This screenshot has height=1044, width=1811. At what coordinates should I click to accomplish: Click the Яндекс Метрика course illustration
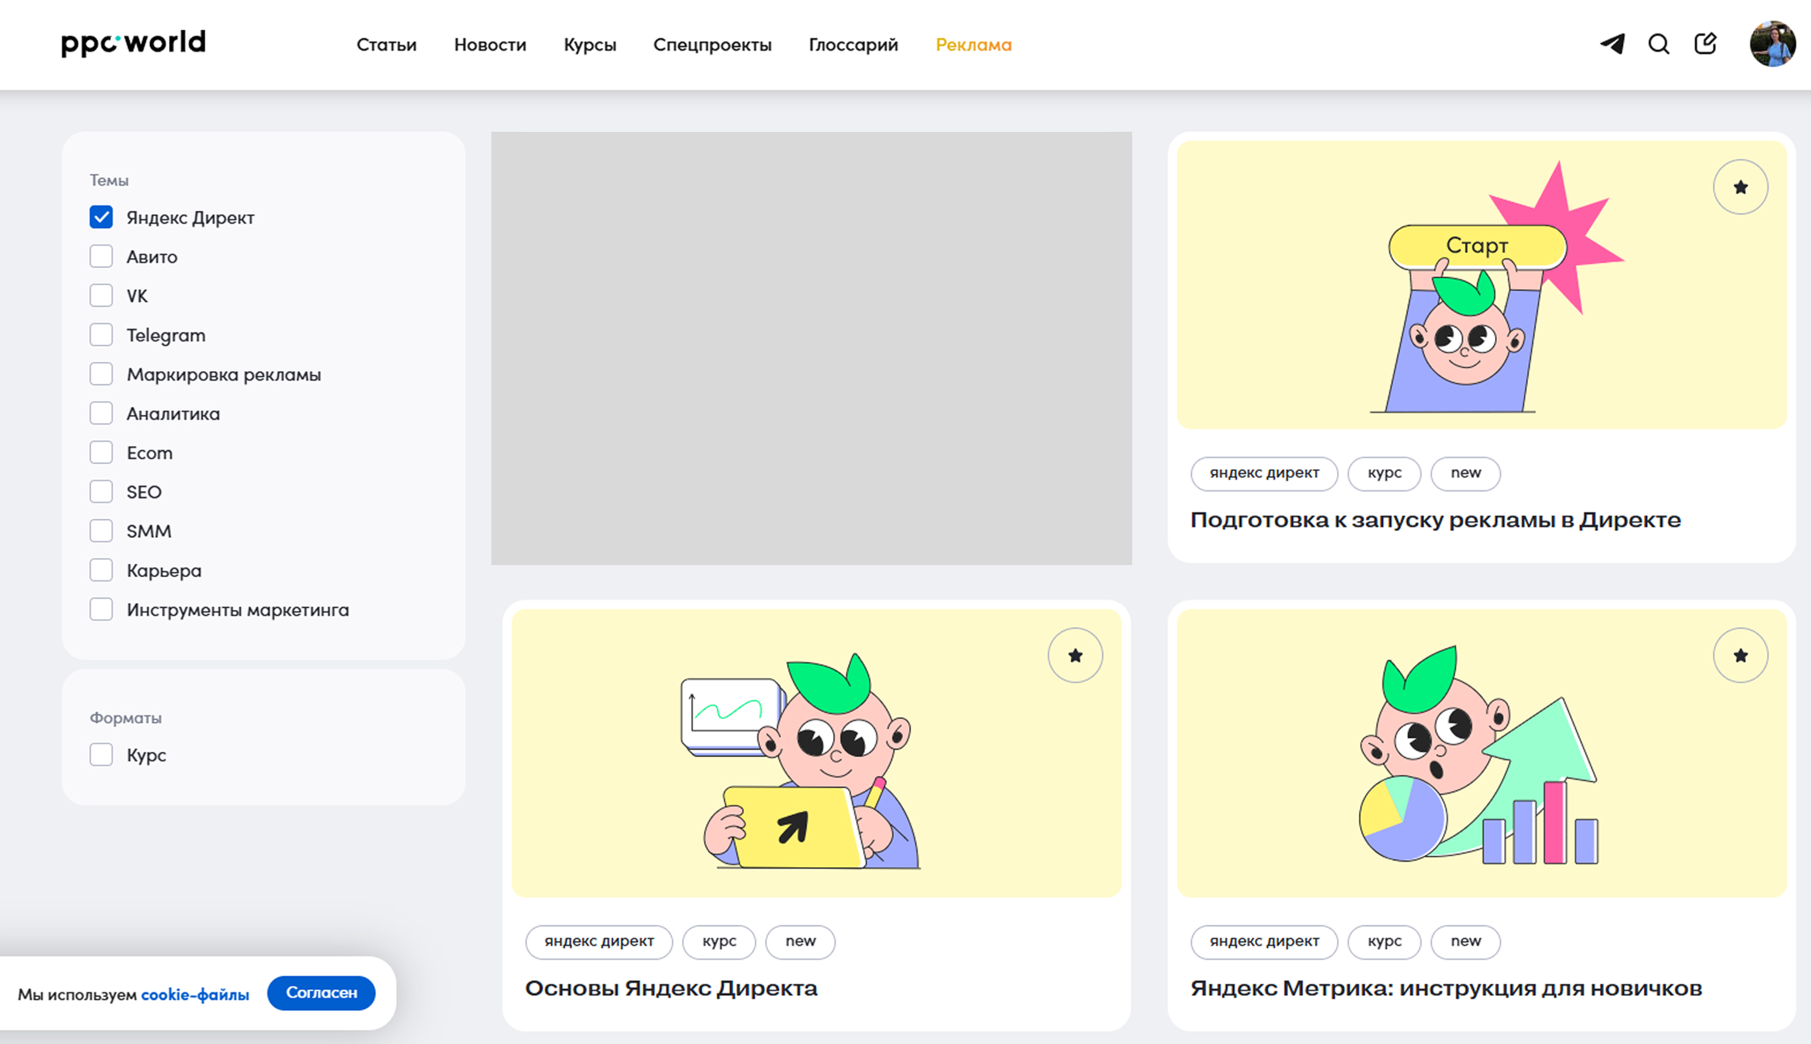tap(1480, 753)
